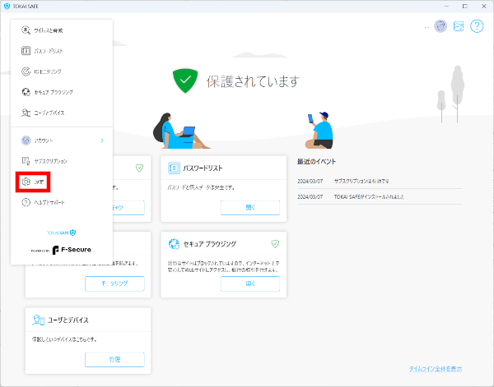Click the セキュアブラウジング globe icon in menu

[26, 92]
